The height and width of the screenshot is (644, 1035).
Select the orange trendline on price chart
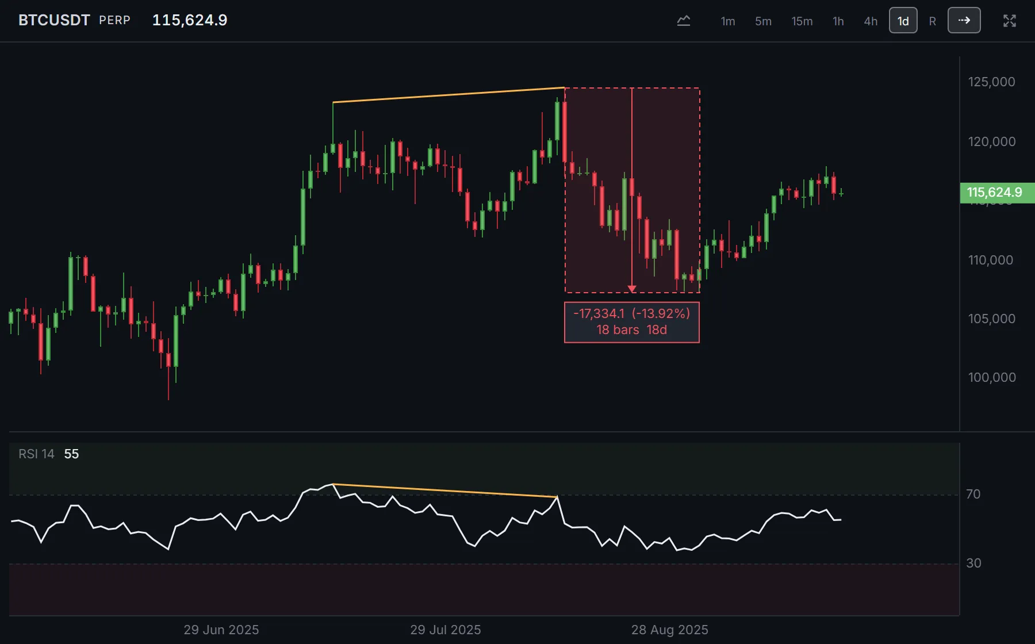[x=448, y=95]
